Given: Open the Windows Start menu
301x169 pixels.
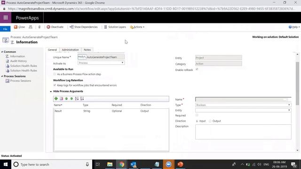Looking at the screenshot, I should click(6, 164).
